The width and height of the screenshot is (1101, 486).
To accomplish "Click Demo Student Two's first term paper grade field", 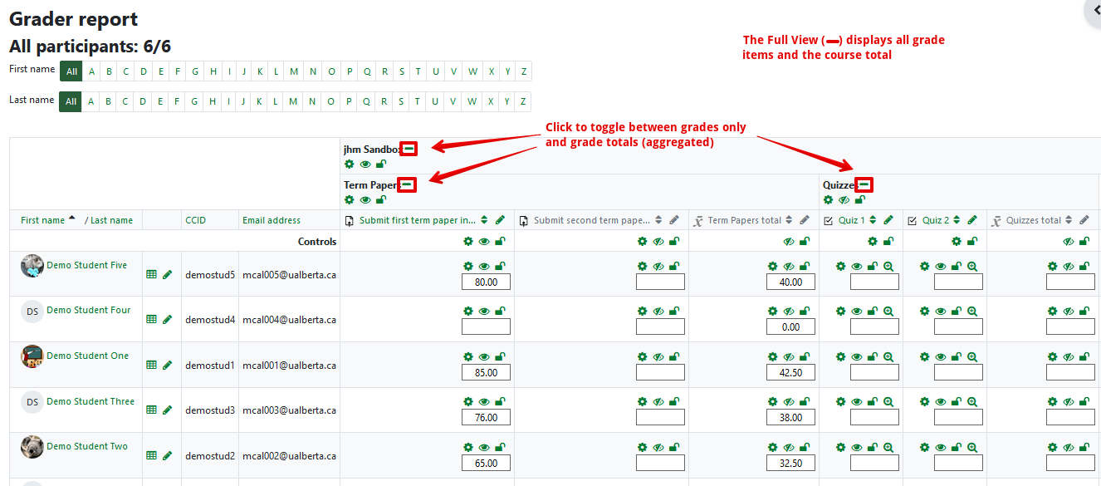I will click(x=486, y=463).
